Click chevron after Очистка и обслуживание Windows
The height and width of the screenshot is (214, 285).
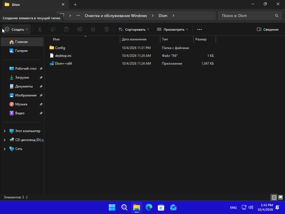153,16
